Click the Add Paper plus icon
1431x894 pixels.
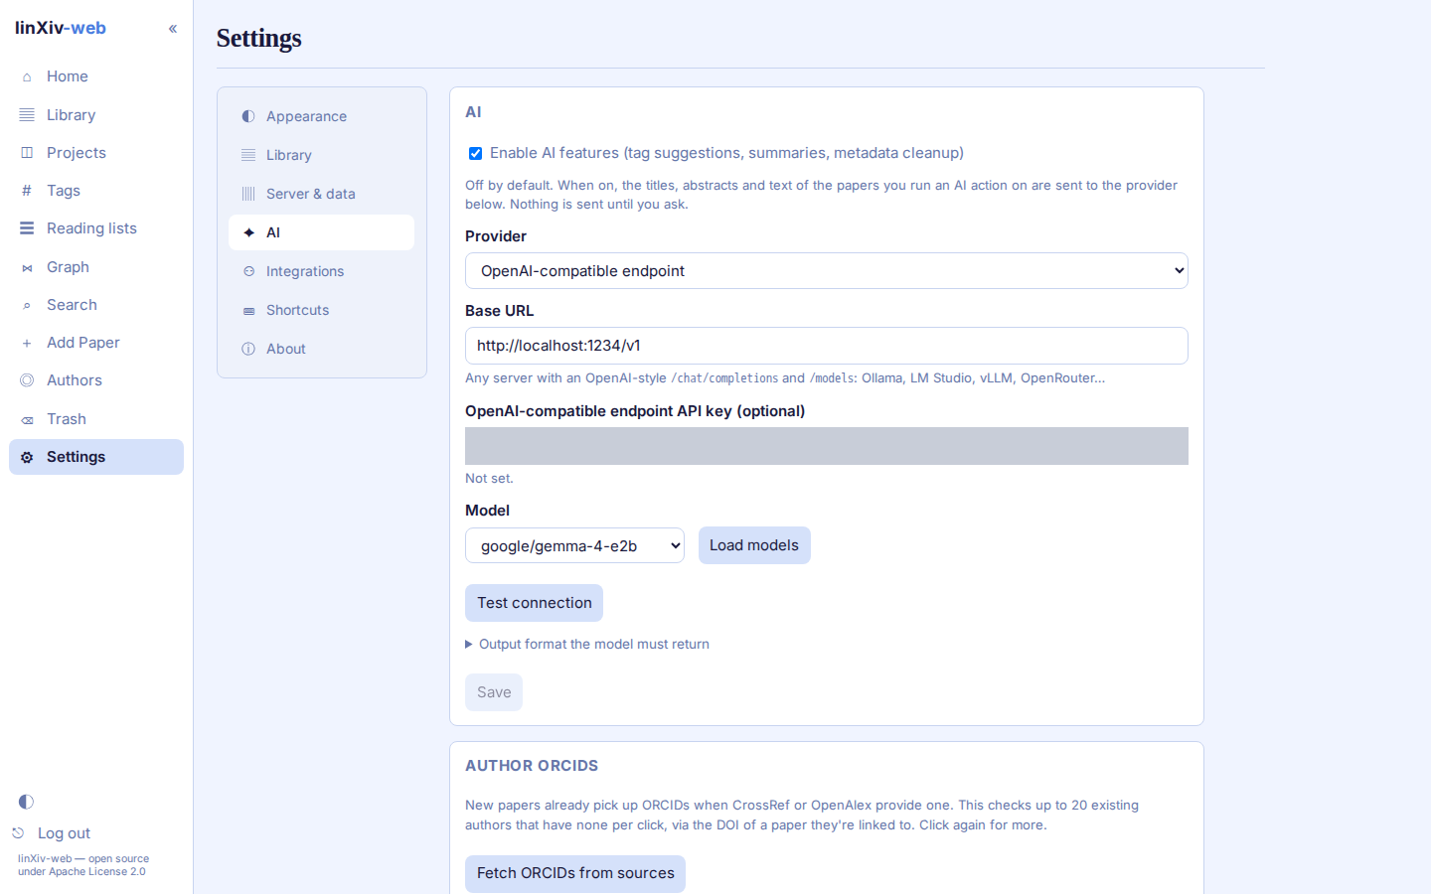(27, 343)
